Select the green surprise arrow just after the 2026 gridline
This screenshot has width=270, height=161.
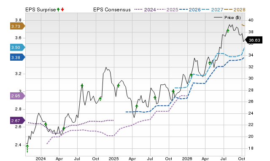(191, 75)
